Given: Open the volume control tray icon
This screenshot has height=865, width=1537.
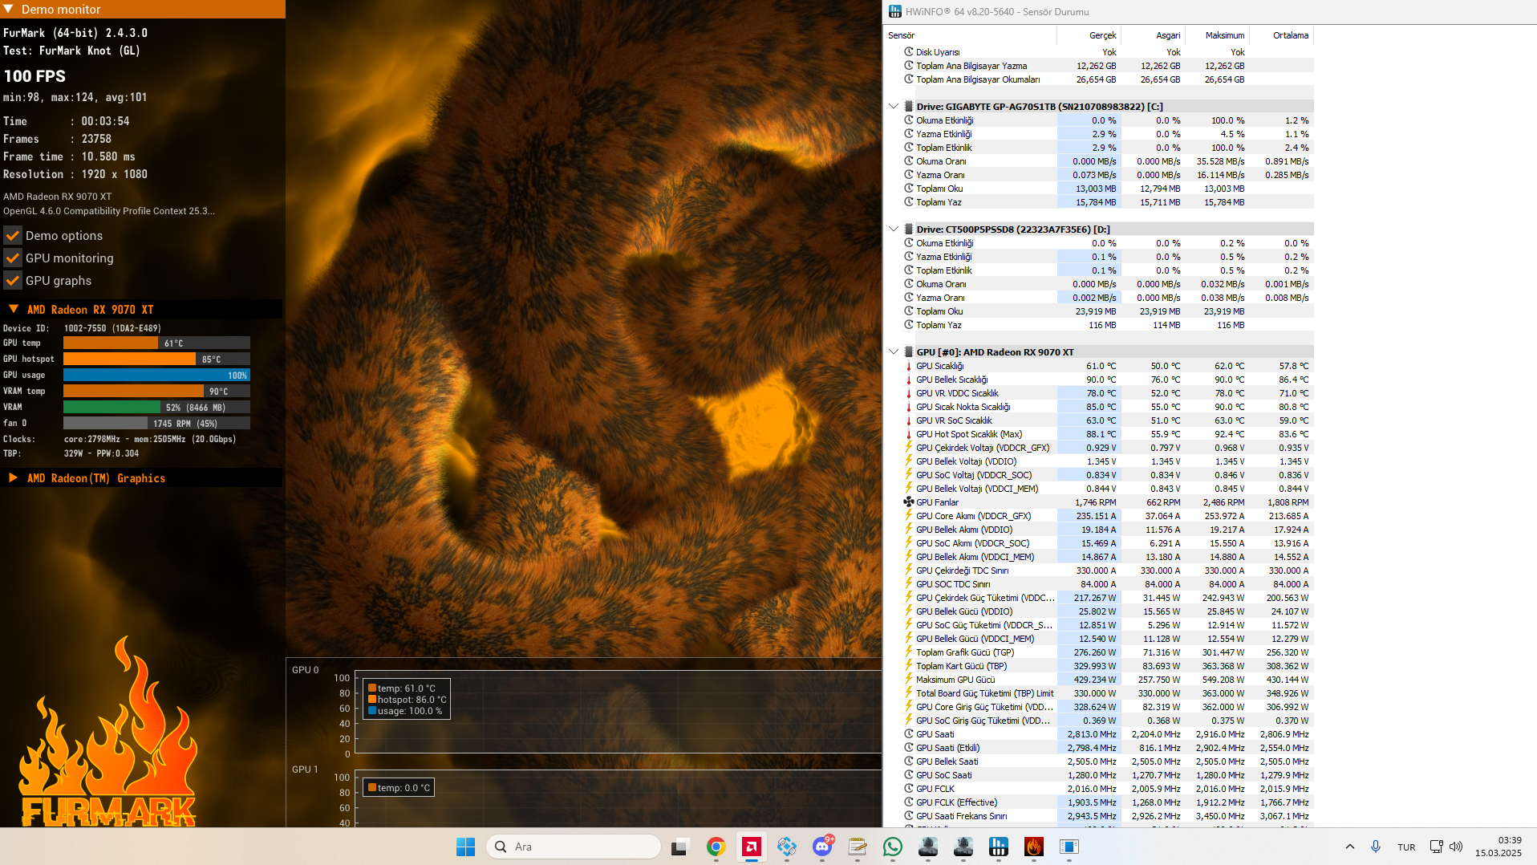Looking at the screenshot, I should point(1456,847).
